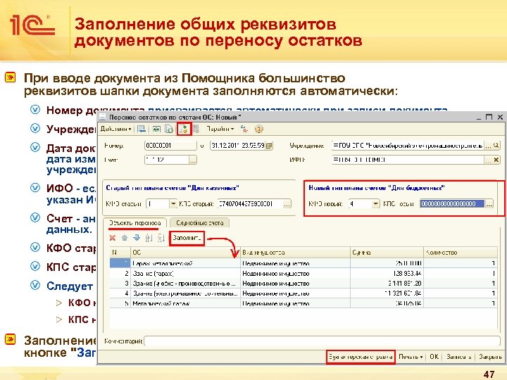Click the Закрыть button

[x=490, y=357]
